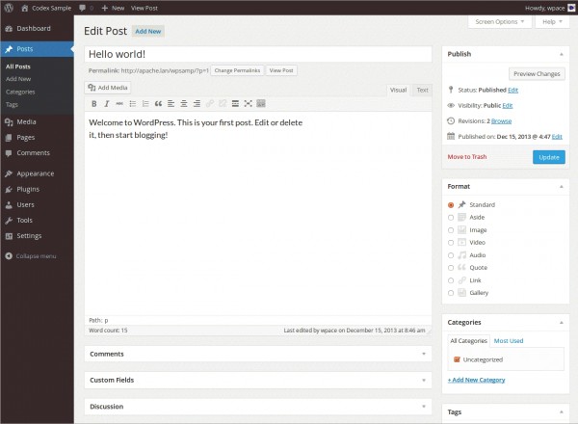Viewport: 578px width, 424px height.
Task: Open Appearance in the sidebar
Action: 37,173
